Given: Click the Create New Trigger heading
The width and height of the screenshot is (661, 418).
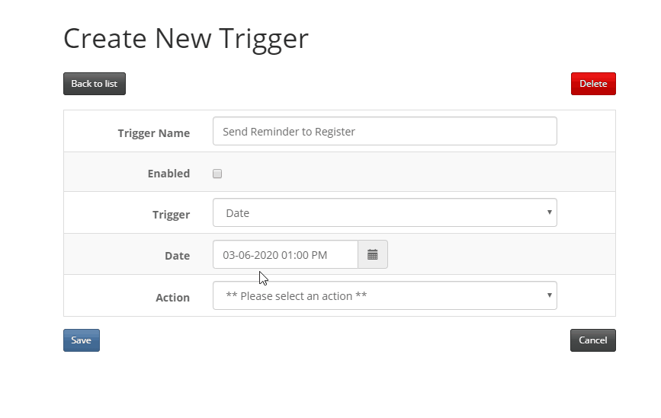Looking at the screenshot, I should [x=186, y=39].
